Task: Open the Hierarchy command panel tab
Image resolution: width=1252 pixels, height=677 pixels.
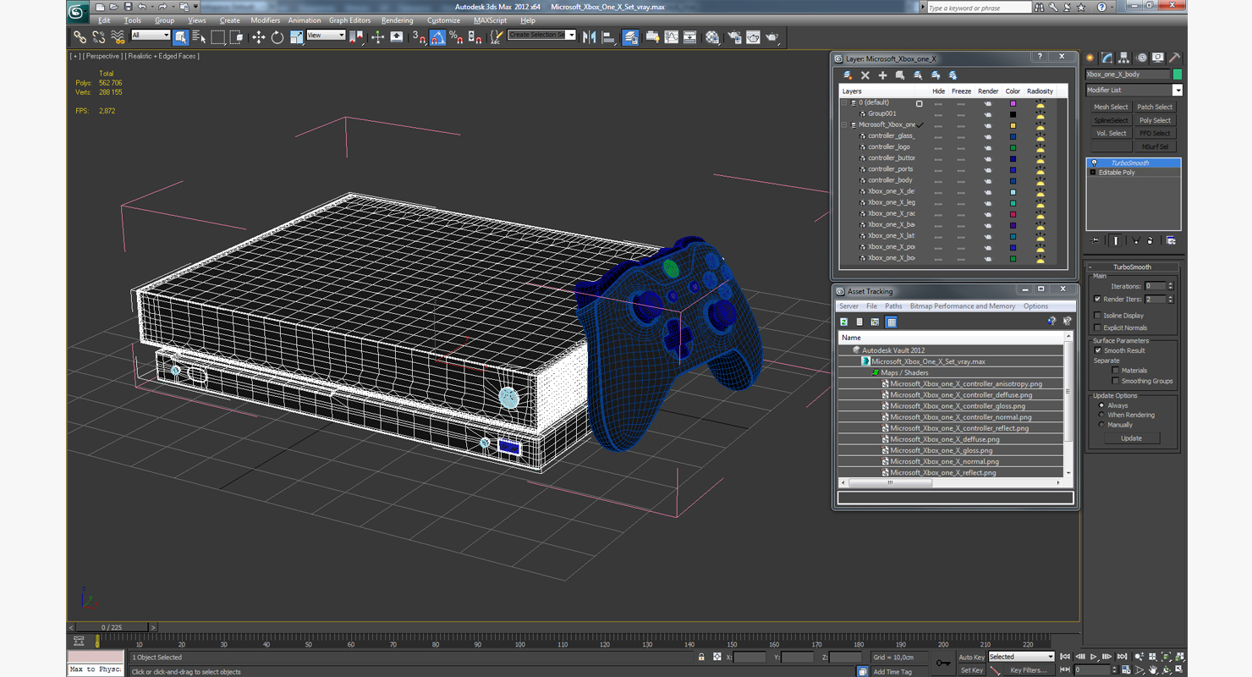Action: [1123, 58]
